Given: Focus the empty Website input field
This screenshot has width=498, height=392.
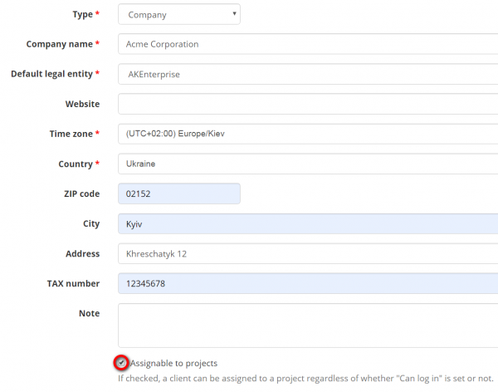Looking at the screenshot, I should pyautogui.click(x=307, y=104).
